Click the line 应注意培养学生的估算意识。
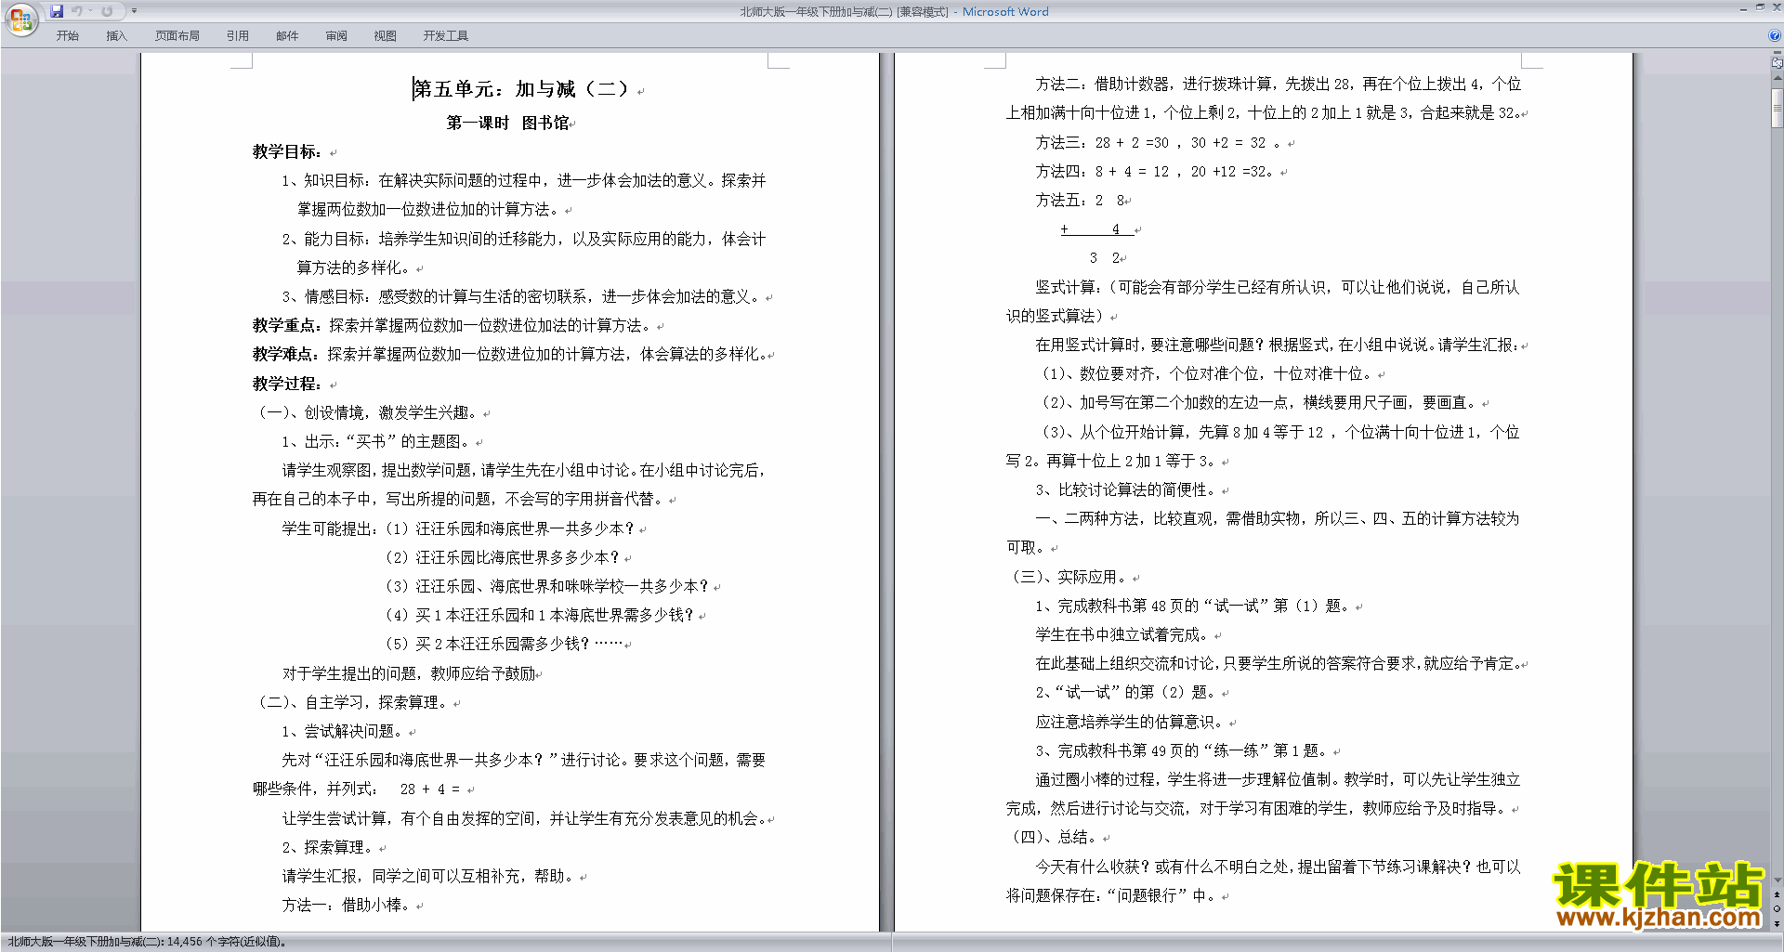Viewport: 1784px width, 952px height. tap(1131, 722)
